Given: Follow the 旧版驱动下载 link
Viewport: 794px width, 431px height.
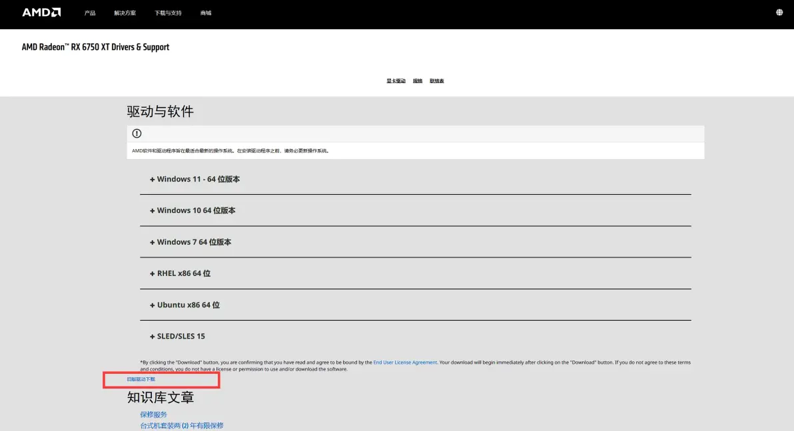Looking at the screenshot, I should tap(141, 379).
